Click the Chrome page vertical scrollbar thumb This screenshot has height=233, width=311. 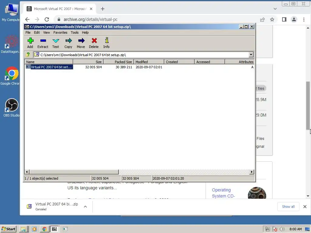click(x=308, y=105)
